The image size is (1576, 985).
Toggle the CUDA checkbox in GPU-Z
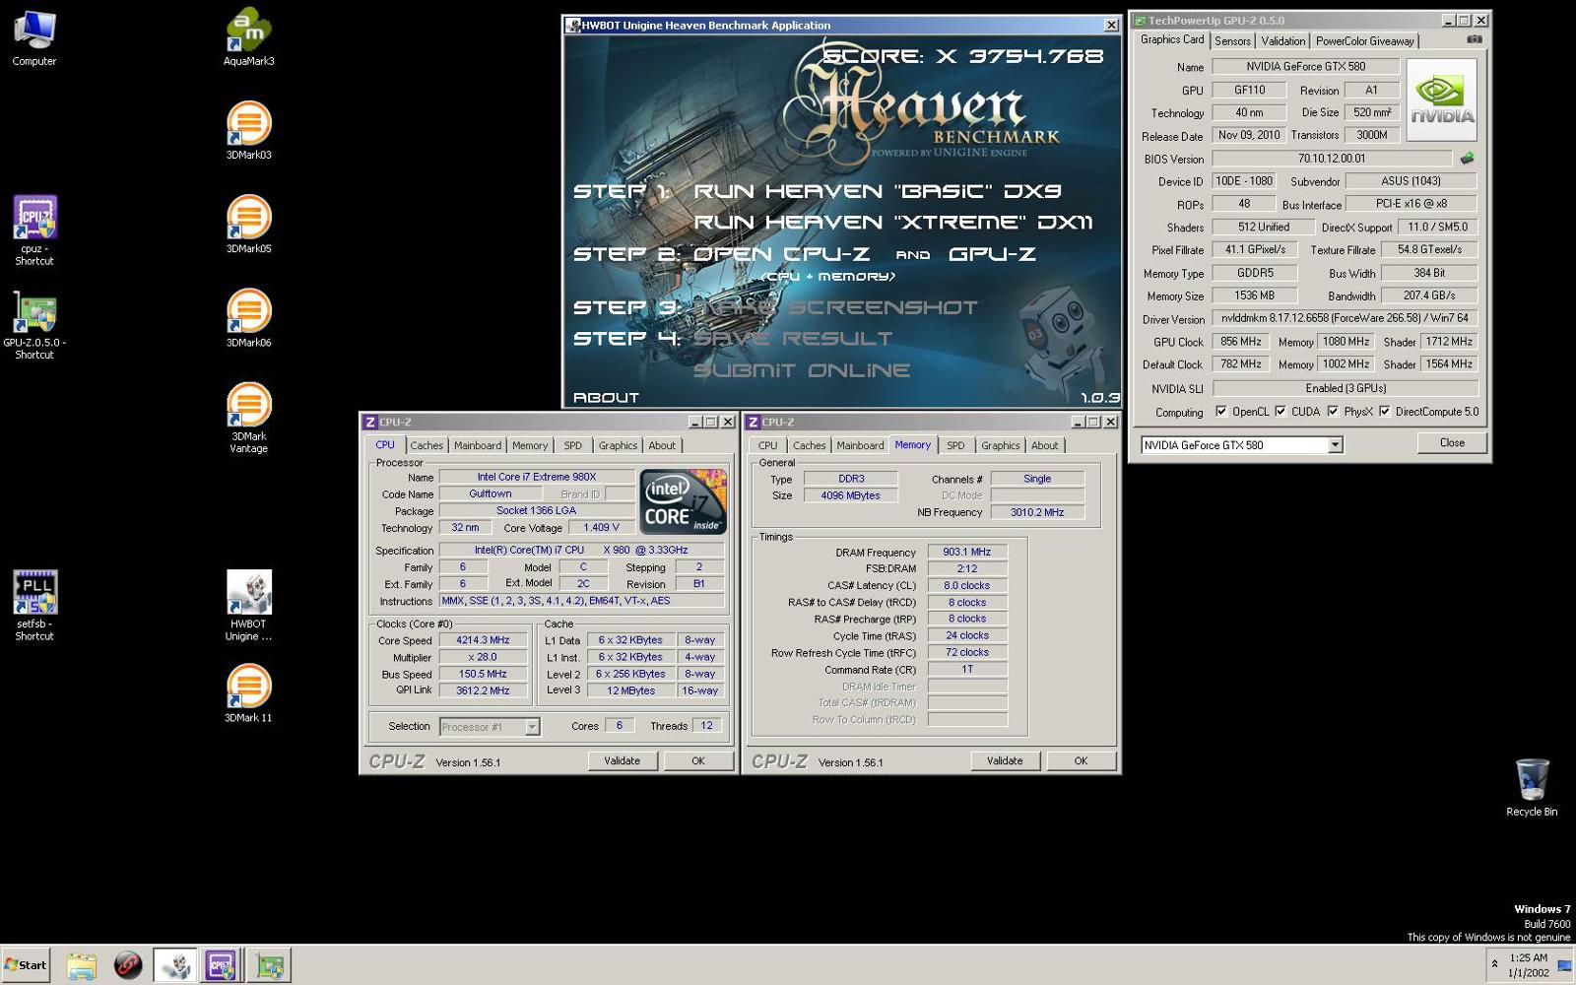click(x=1280, y=412)
